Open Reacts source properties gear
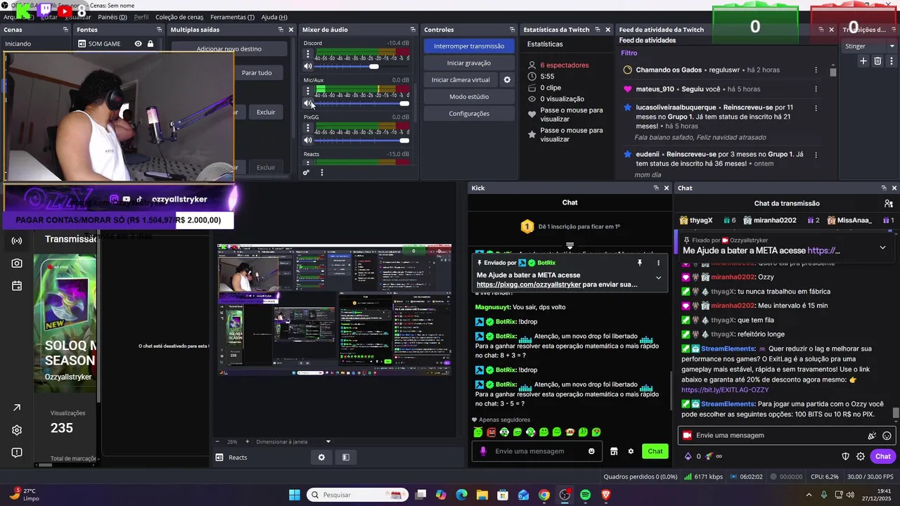 321,458
